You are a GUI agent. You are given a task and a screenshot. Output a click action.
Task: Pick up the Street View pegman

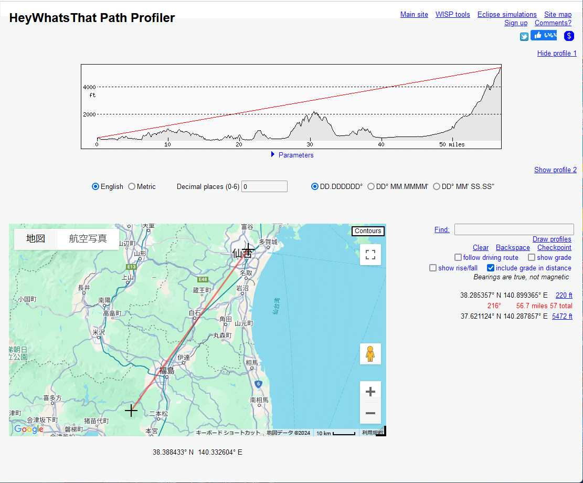(x=370, y=354)
